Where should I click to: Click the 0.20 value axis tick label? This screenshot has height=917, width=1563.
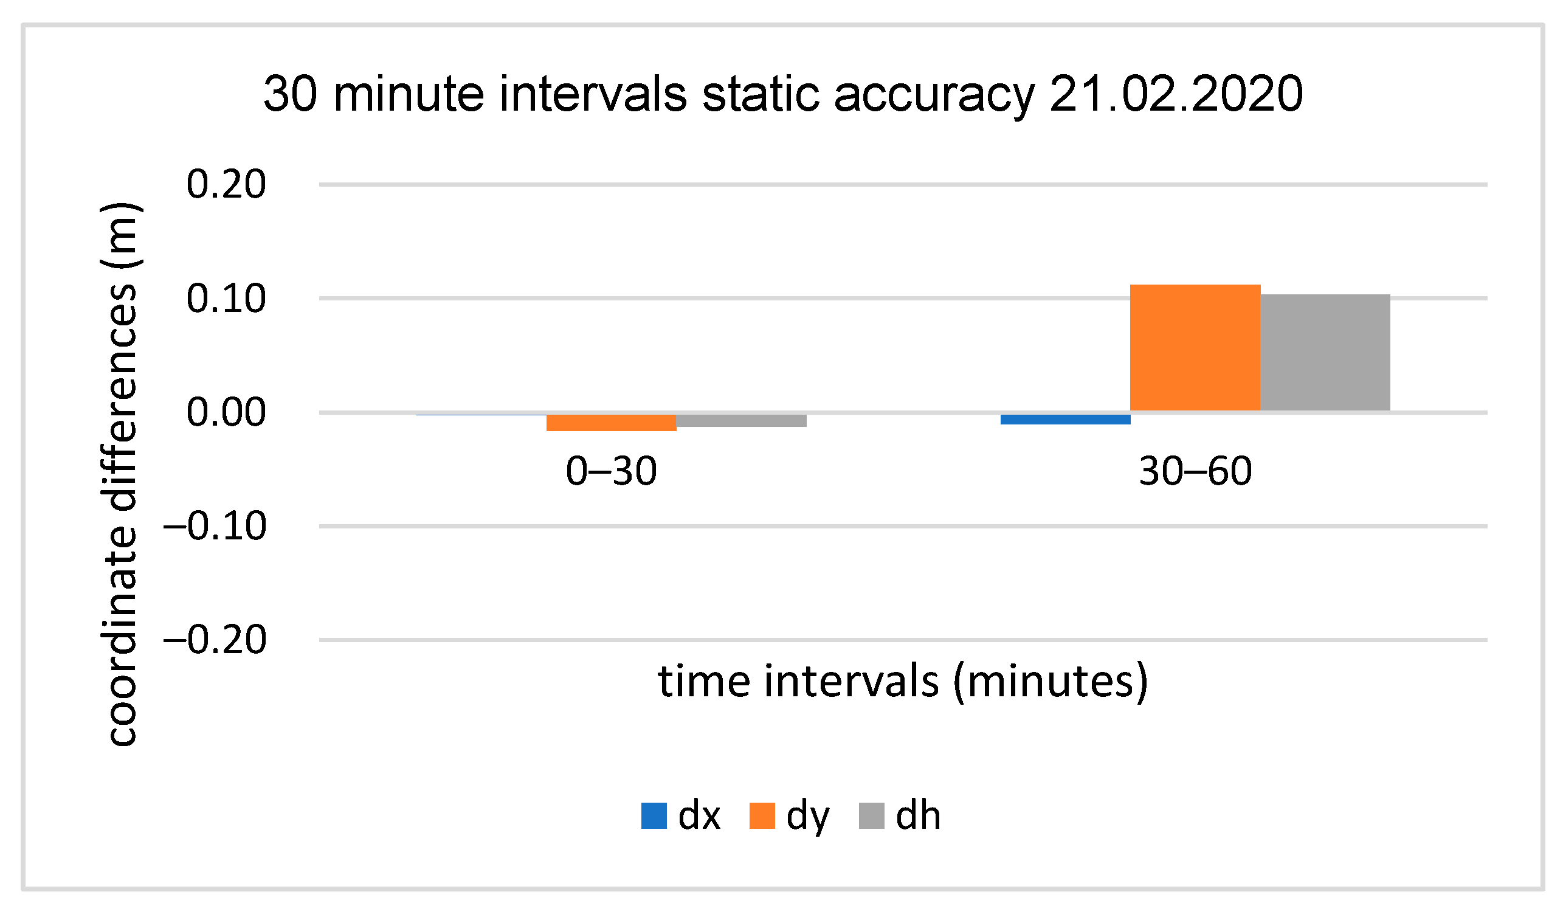[x=226, y=185]
